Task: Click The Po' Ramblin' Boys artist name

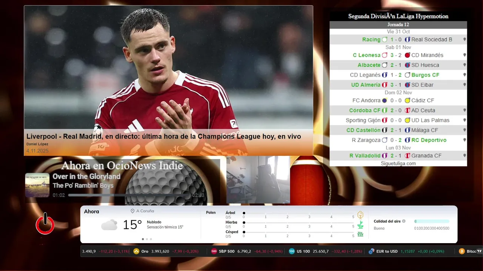Action: [x=83, y=185]
